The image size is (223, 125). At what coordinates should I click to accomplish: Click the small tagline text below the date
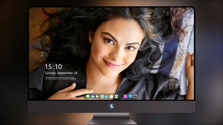click(61, 78)
